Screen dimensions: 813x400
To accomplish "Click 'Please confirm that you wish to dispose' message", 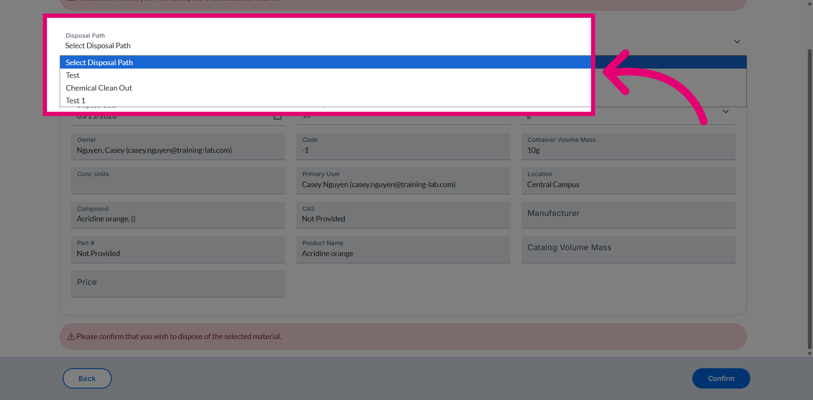I will click(x=179, y=337).
